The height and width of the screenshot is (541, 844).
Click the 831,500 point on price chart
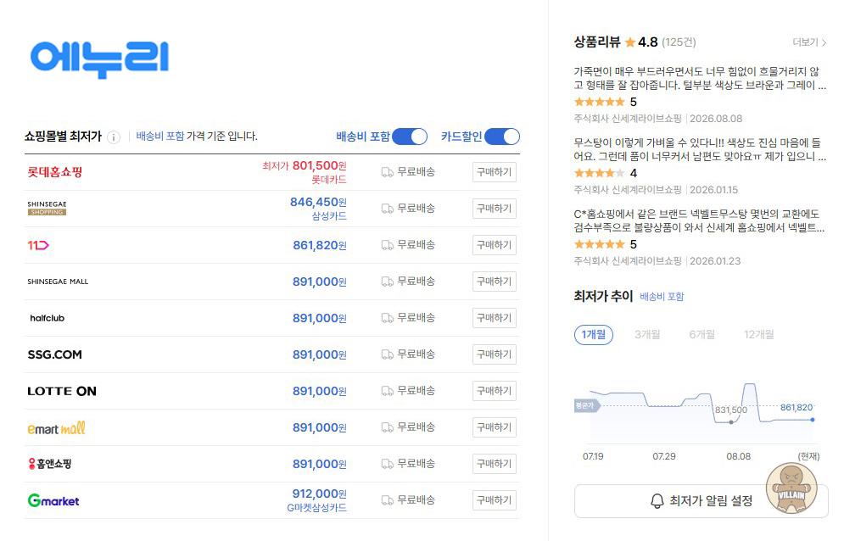pyautogui.click(x=731, y=422)
